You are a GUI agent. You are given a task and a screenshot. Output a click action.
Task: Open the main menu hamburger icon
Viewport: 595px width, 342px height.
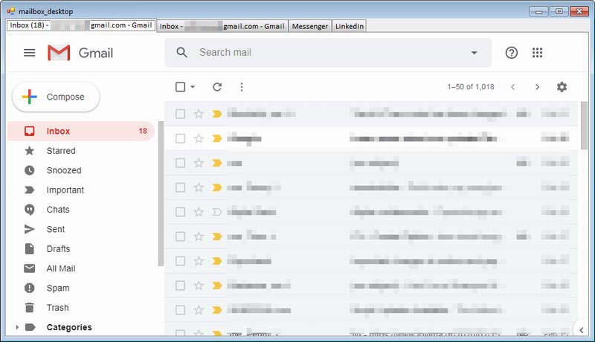coord(29,53)
